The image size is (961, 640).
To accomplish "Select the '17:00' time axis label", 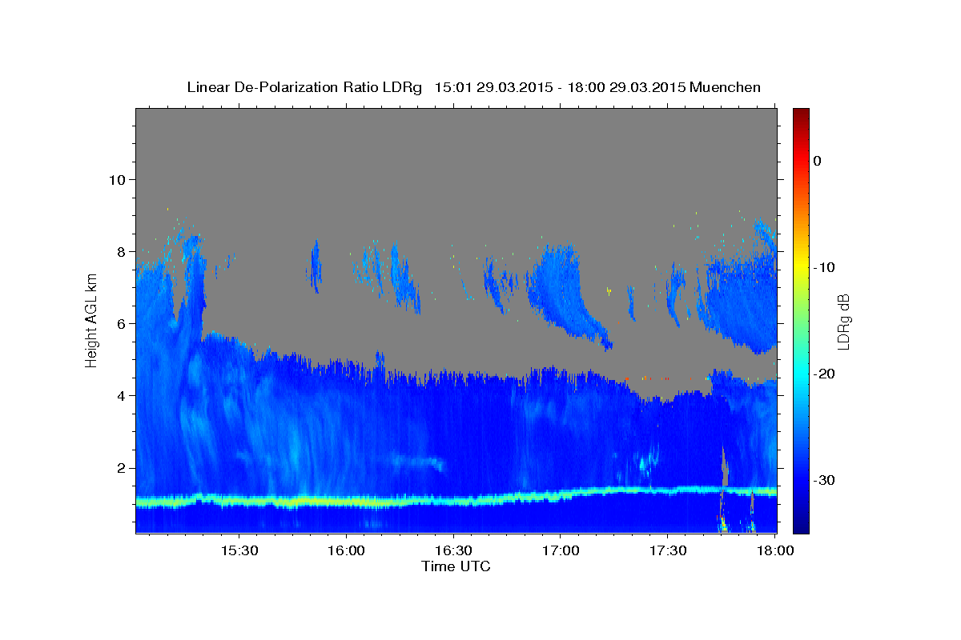I will point(561,551).
